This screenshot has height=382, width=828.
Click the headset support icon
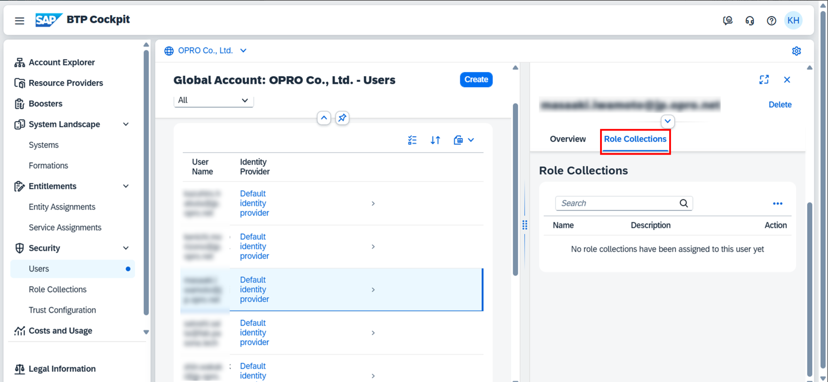click(749, 21)
